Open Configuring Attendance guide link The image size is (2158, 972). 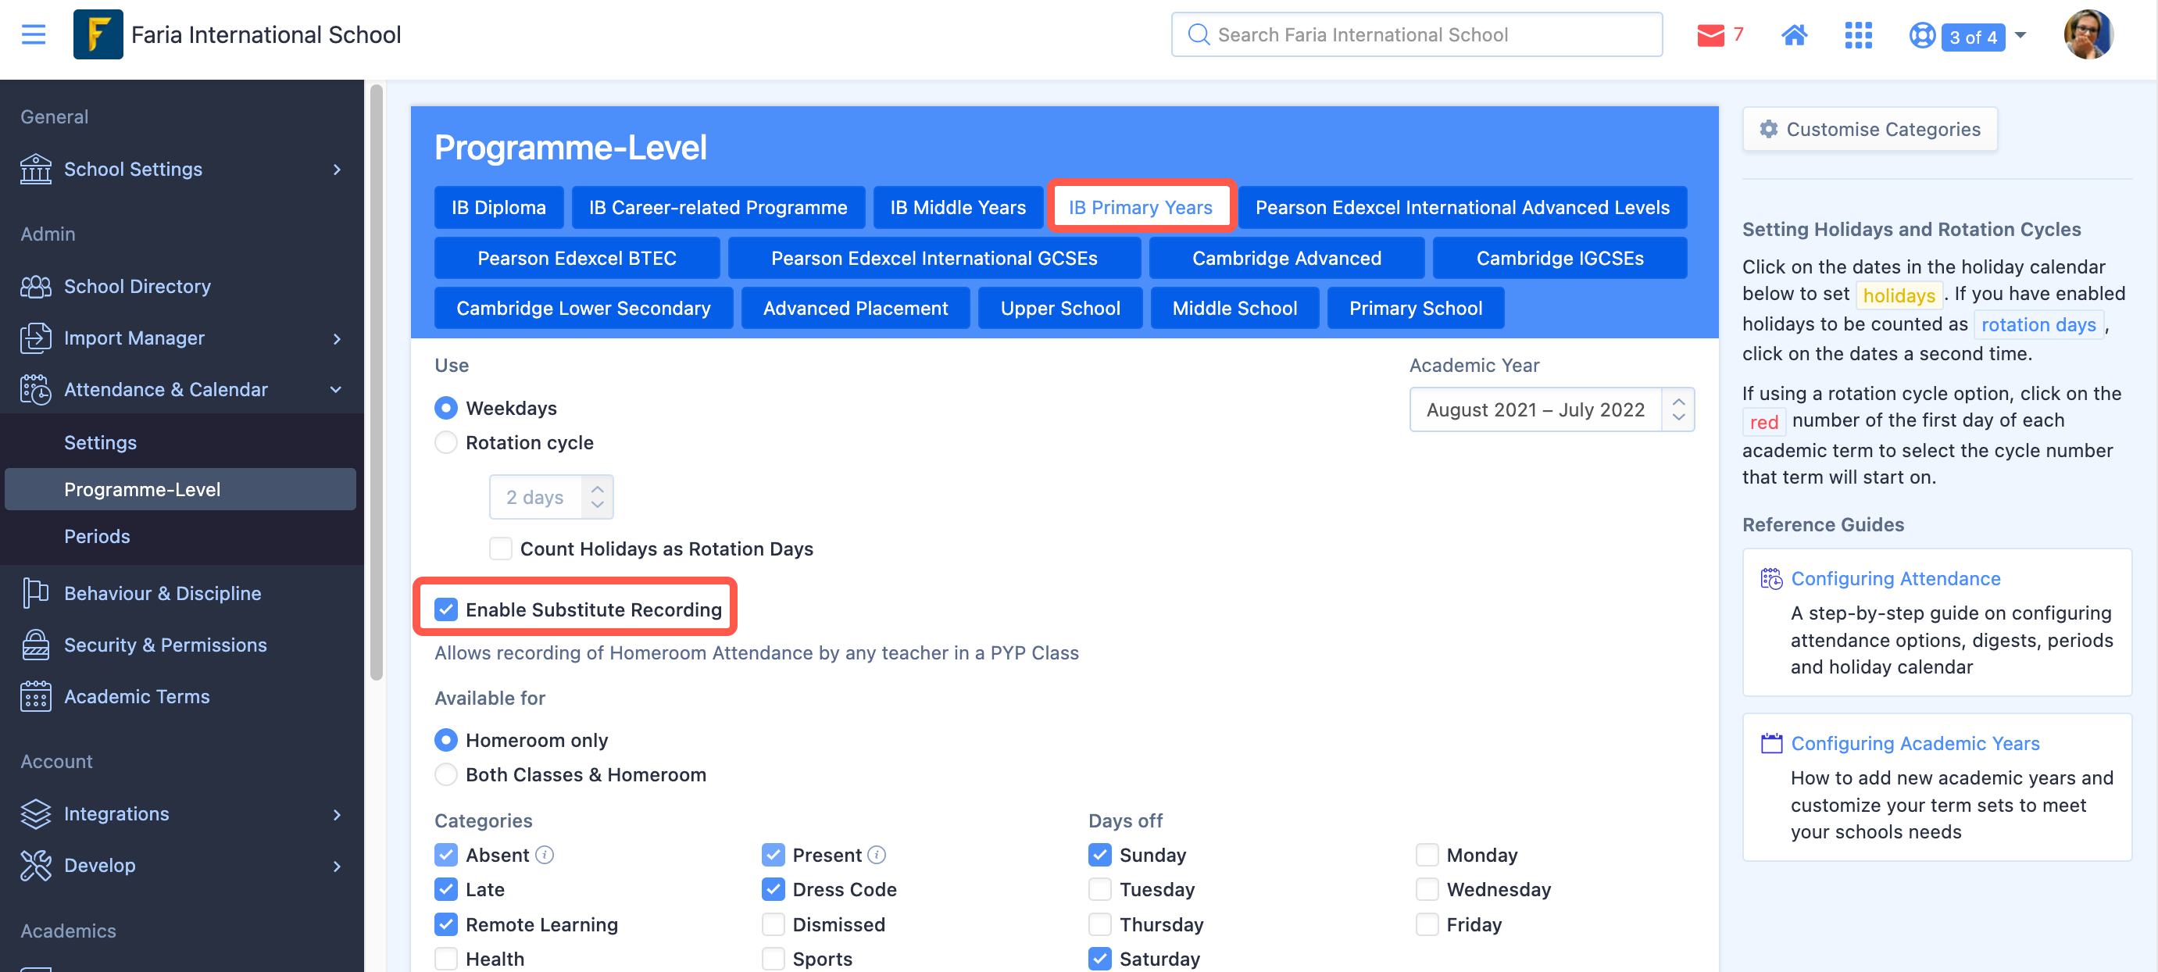[1895, 578]
